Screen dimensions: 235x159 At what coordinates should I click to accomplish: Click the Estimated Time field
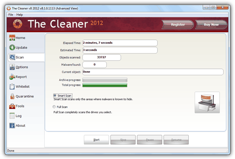[120, 50]
